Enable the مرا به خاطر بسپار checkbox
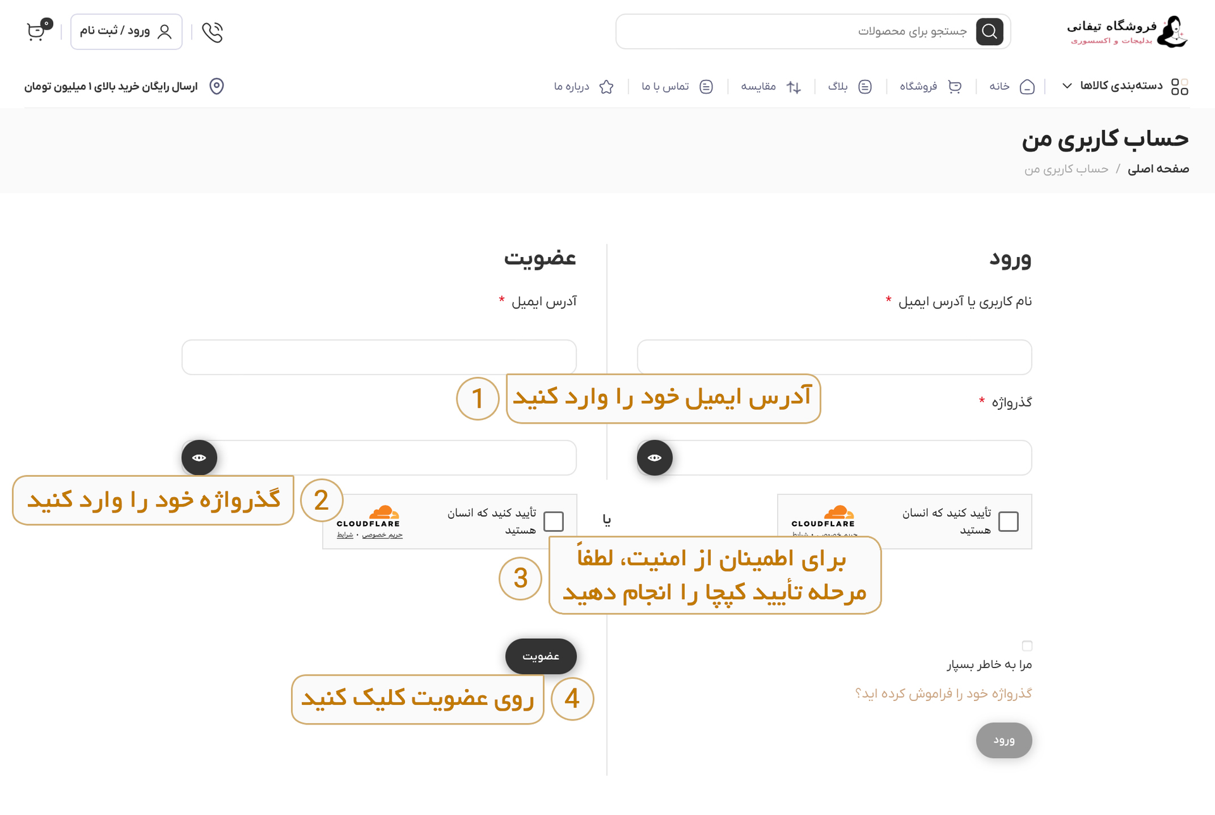Viewport: 1215px width, 815px height. point(1027,645)
